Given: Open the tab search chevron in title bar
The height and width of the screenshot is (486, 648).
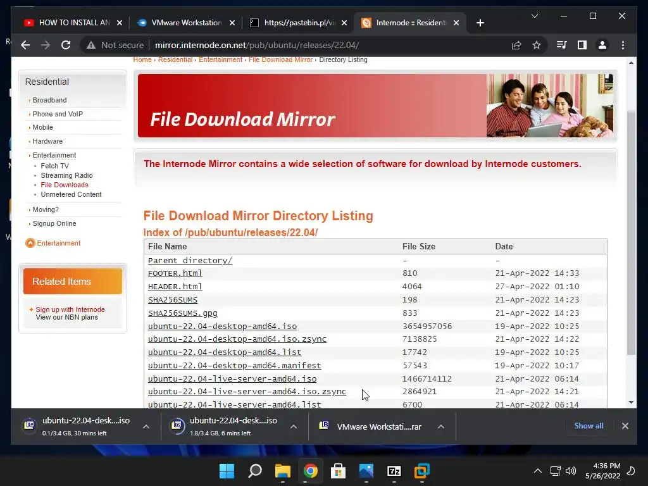Looking at the screenshot, I should (534, 16).
